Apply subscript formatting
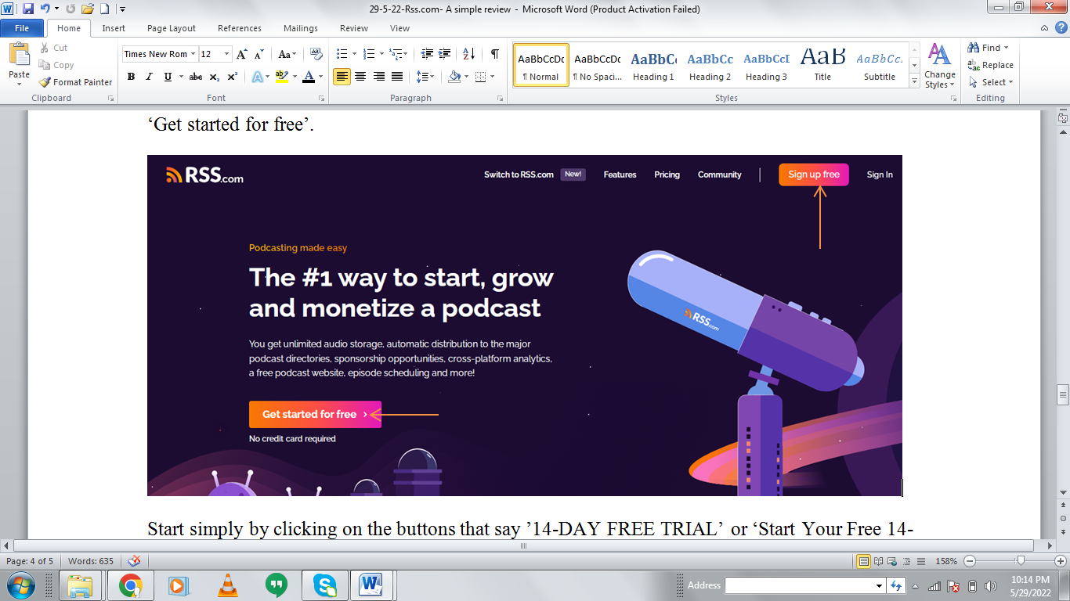Viewport: 1070px width, 601px height. pyautogui.click(x=215, y=77)
